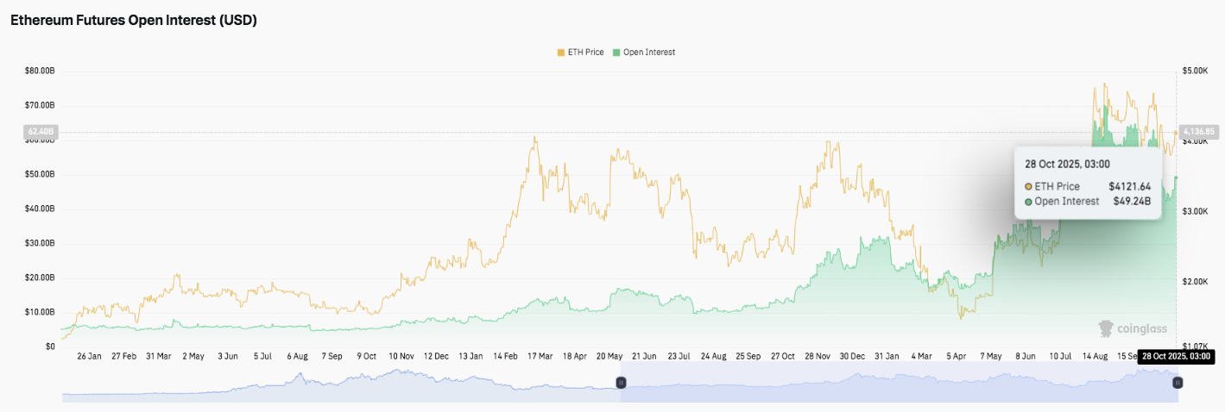Click the 28 Oct 2025, 03:00 axis label
1225x412 pixels.
1176,356
